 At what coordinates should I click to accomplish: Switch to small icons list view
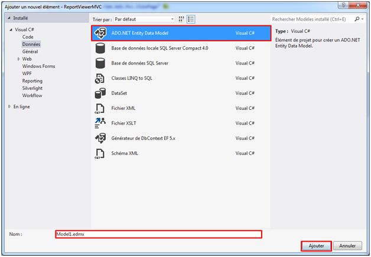tap(191, 19)
